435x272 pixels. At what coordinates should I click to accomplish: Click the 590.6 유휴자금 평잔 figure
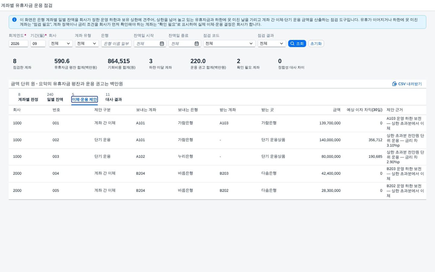62,61
